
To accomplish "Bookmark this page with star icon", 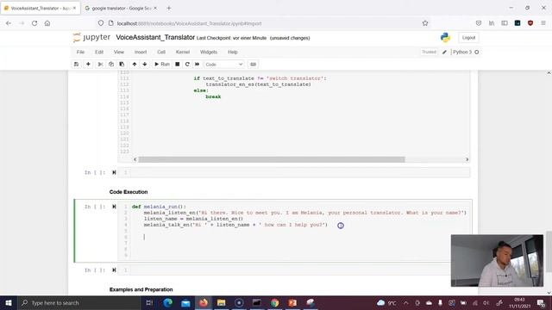I will pos(425,23).
